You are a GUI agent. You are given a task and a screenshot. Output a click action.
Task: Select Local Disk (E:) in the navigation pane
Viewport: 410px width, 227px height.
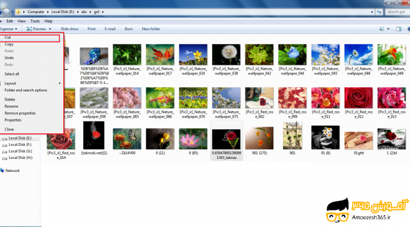click(20, 138)
